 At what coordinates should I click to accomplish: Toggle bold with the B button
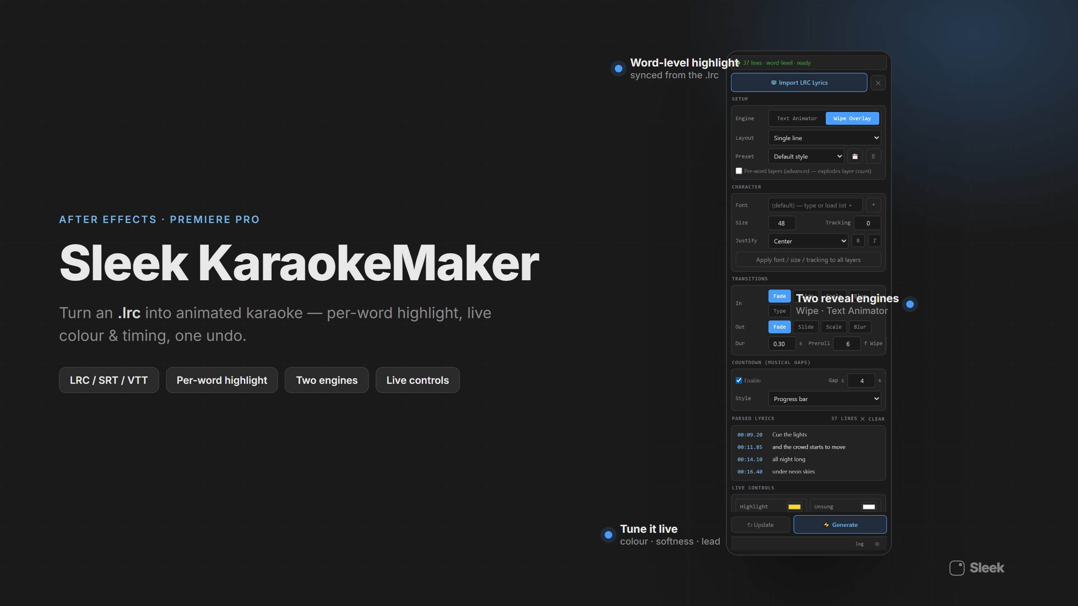(x=858, y=241)
